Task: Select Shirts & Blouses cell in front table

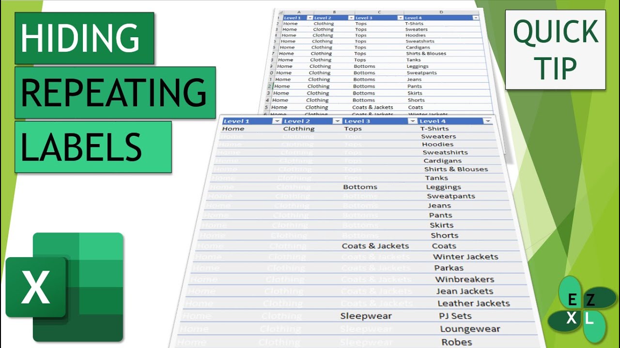Action: [x=456, y=169]
